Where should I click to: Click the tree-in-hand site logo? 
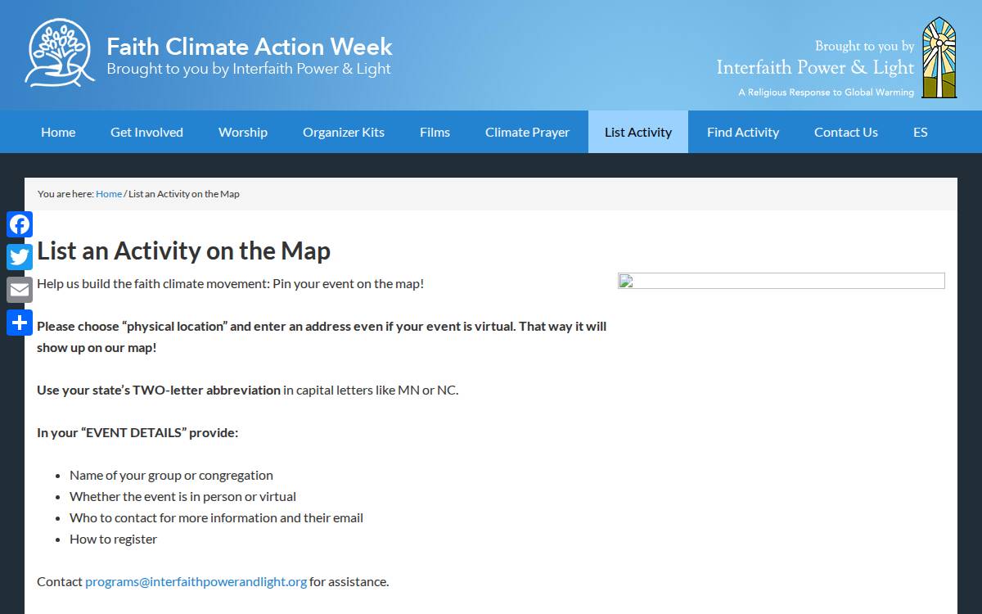click(x=60, y=52)
